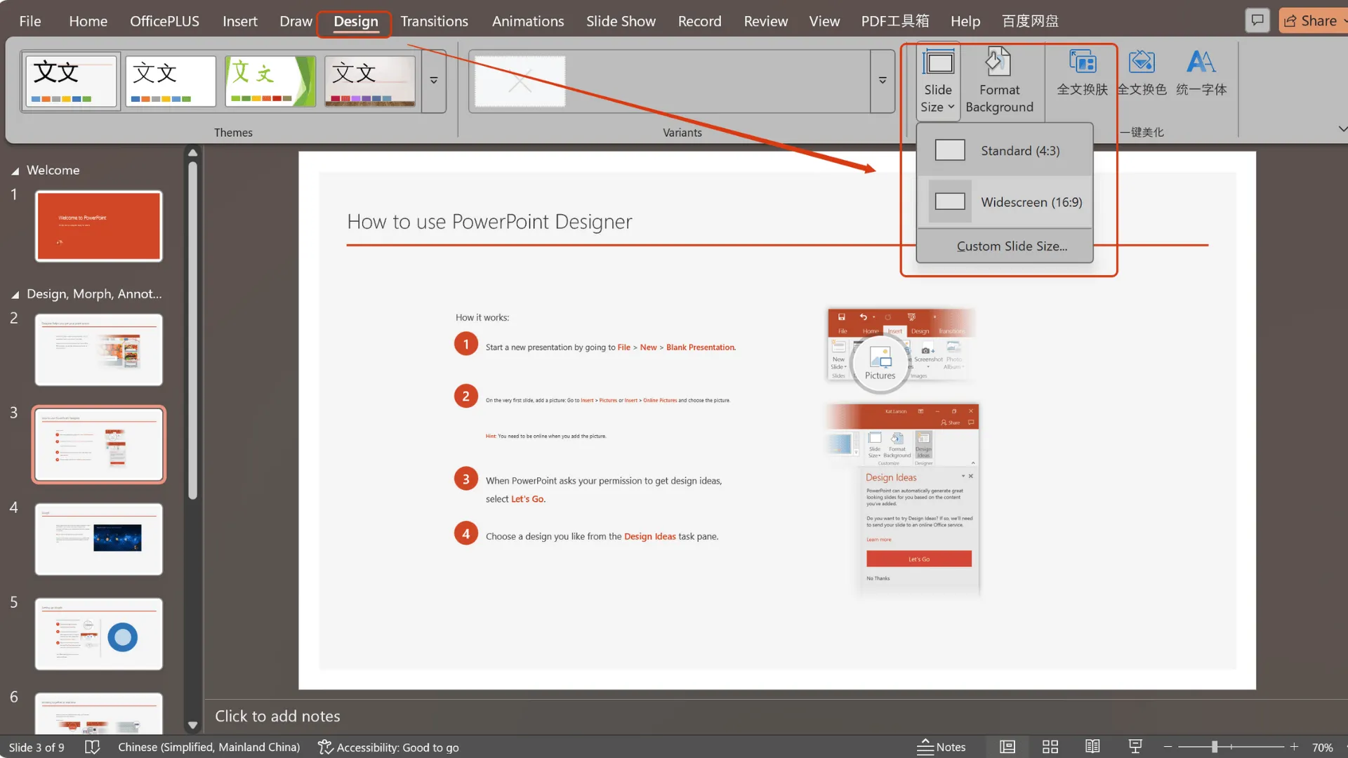This screenshot has height=758, width=1348.
Task: Click the zoom out minus button
Action: click(1168, 747)
